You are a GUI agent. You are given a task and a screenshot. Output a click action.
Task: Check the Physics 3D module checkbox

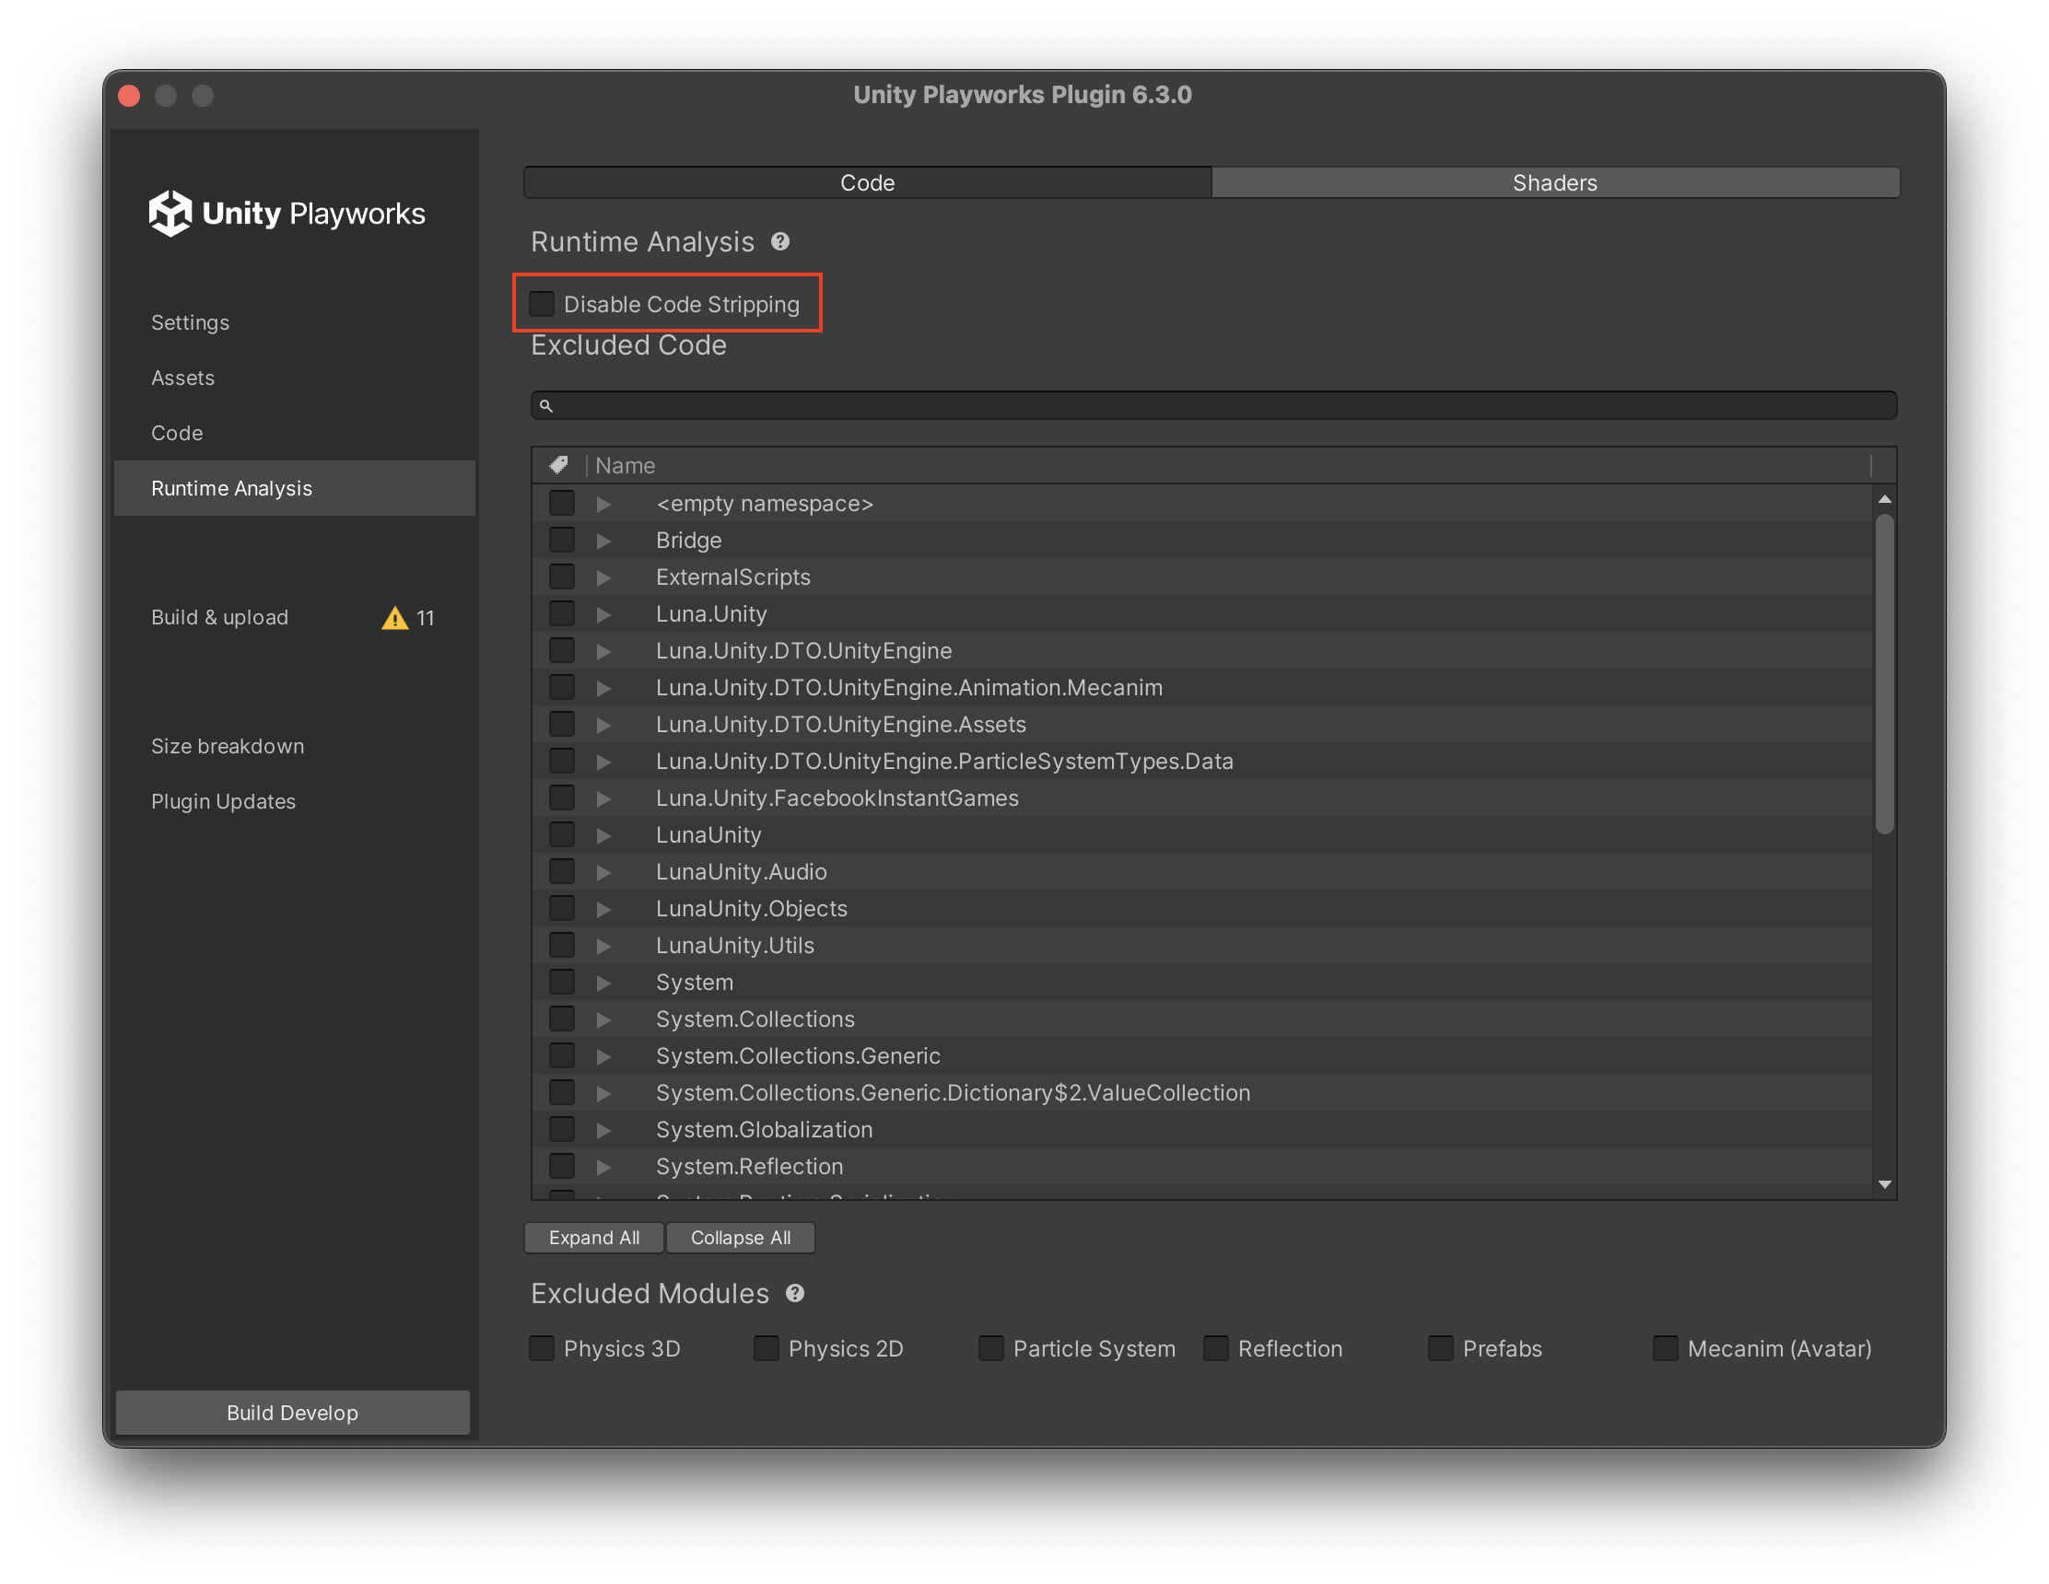click(x=543, y=1348)
